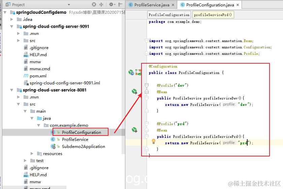Click the @Configuration annotation
This screenshot has height=189, width=283.
(163, 66)
